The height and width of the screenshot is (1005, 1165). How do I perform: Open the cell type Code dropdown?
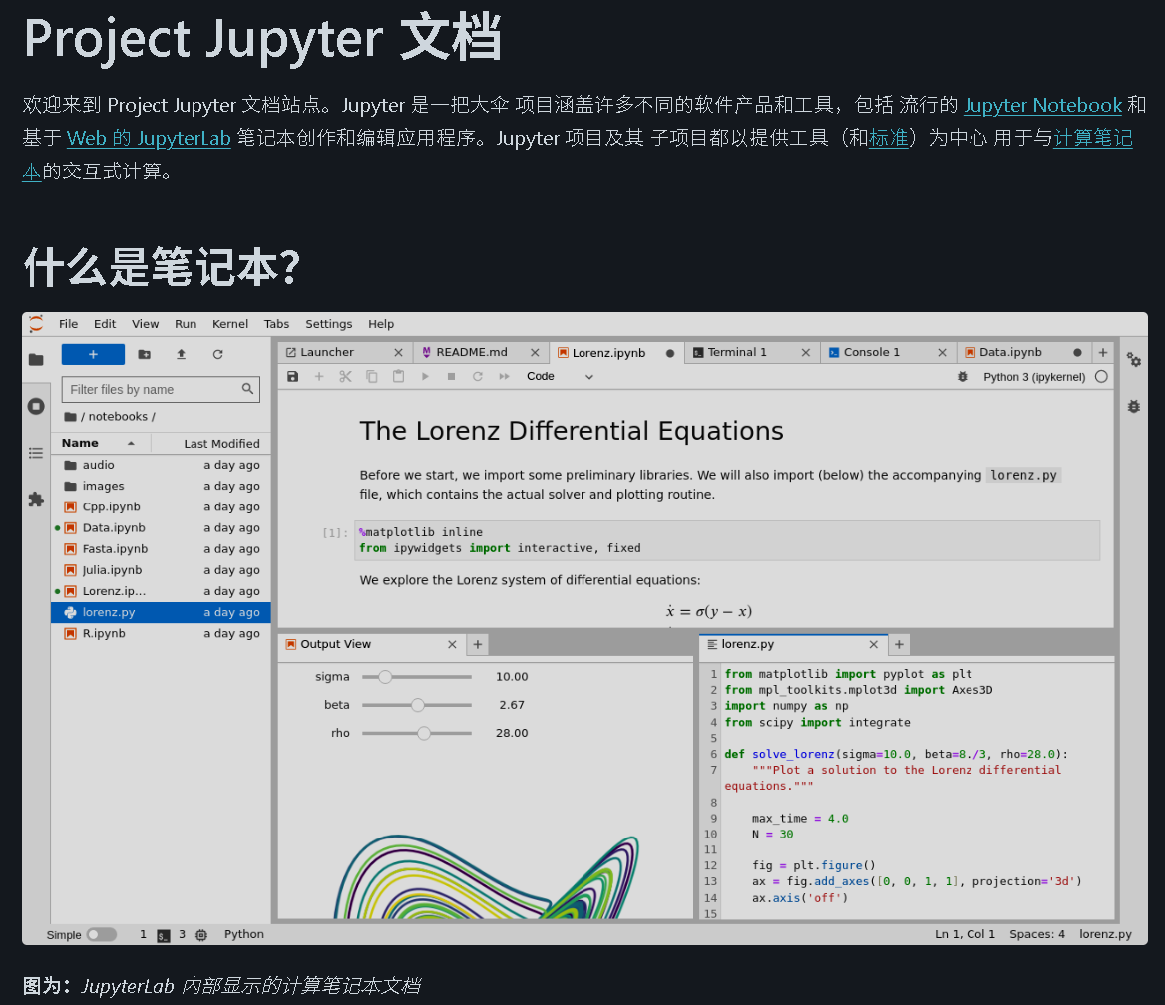pyautogui.click(x=560, y=377)
